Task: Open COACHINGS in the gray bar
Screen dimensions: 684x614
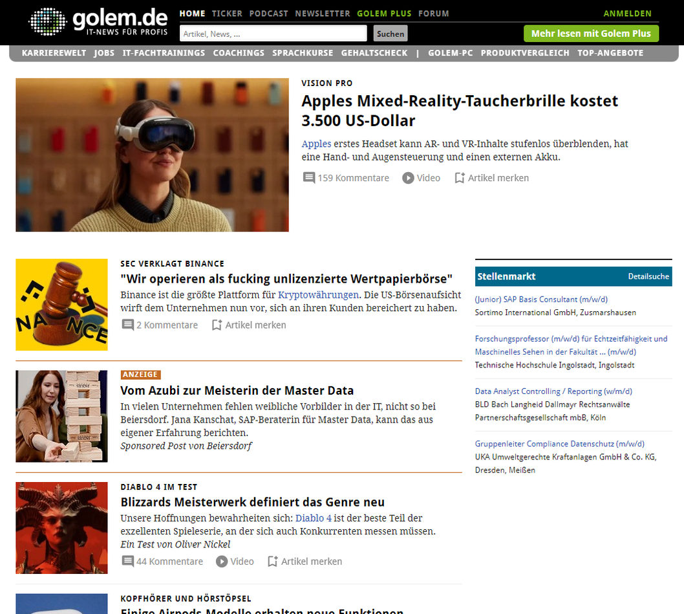Action: pyautogui.click(x=239, y=53)
